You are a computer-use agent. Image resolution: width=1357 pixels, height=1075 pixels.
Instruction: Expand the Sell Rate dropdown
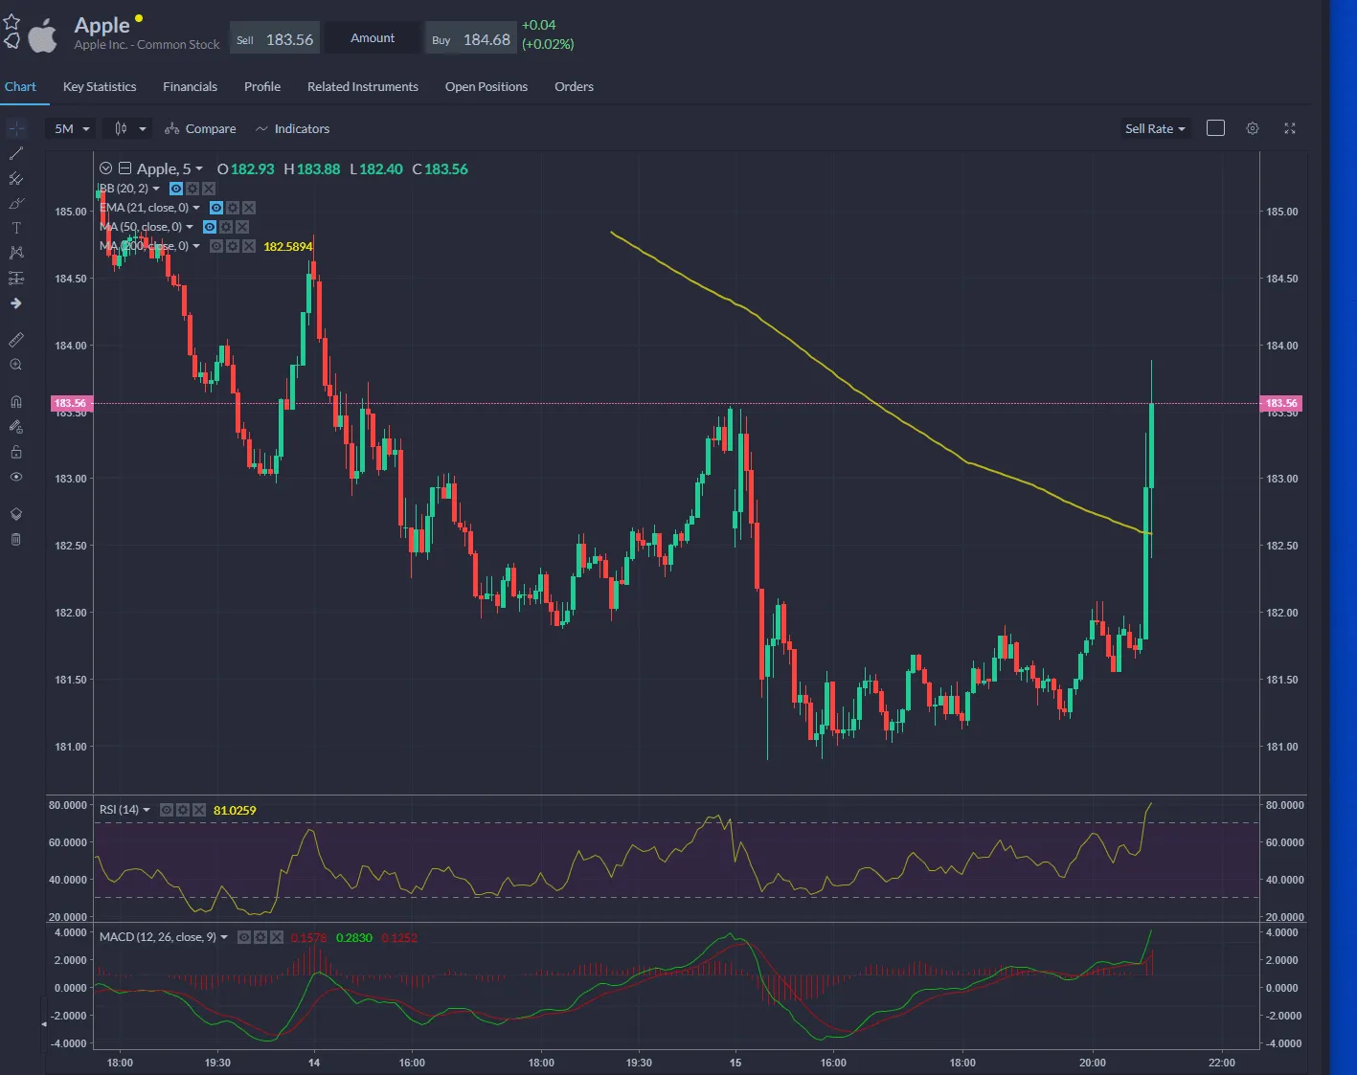tap(1155, 127)
